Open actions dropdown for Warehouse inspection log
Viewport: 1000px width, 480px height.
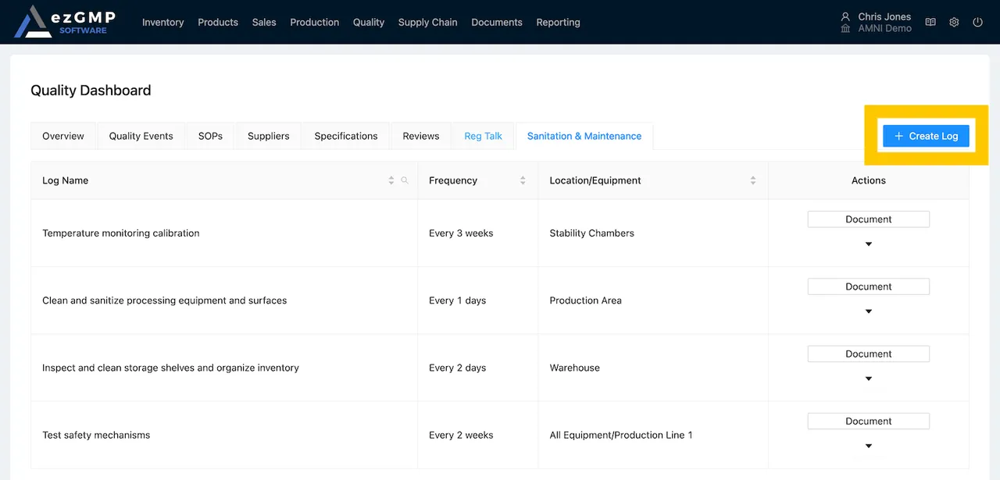[x=868, y=379]
